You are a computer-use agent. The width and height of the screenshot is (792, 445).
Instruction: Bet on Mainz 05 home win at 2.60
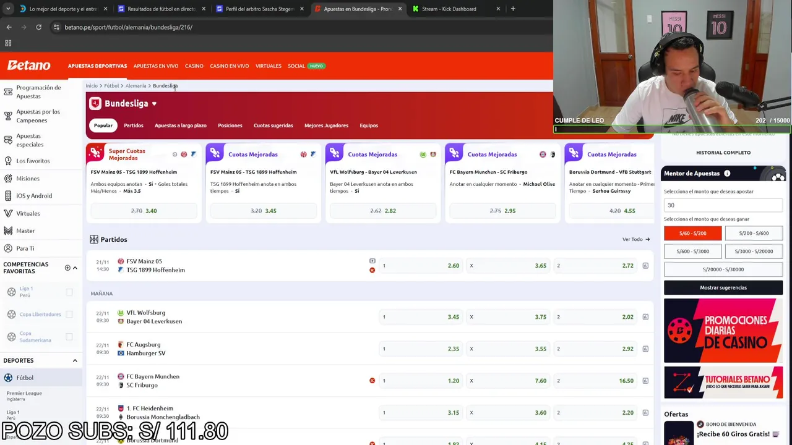421,266
